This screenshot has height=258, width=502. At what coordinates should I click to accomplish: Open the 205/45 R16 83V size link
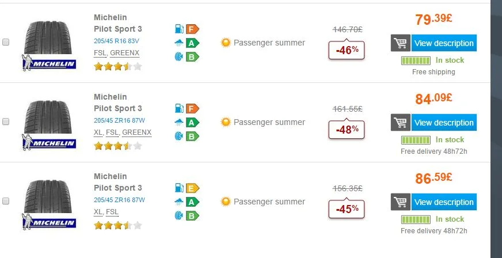click(x=116, y=41)
